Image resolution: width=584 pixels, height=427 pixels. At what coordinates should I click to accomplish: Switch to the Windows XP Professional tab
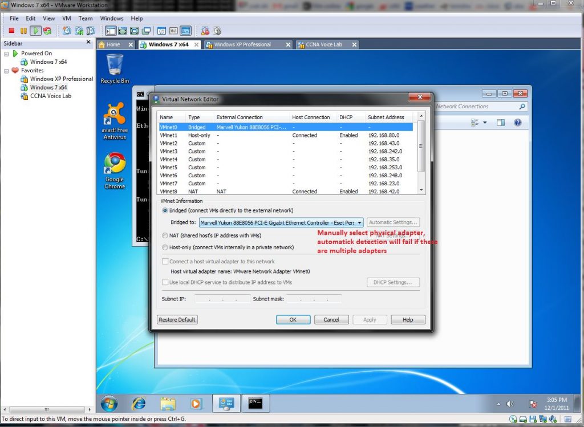pyautogui.click(x=249, y=44)
